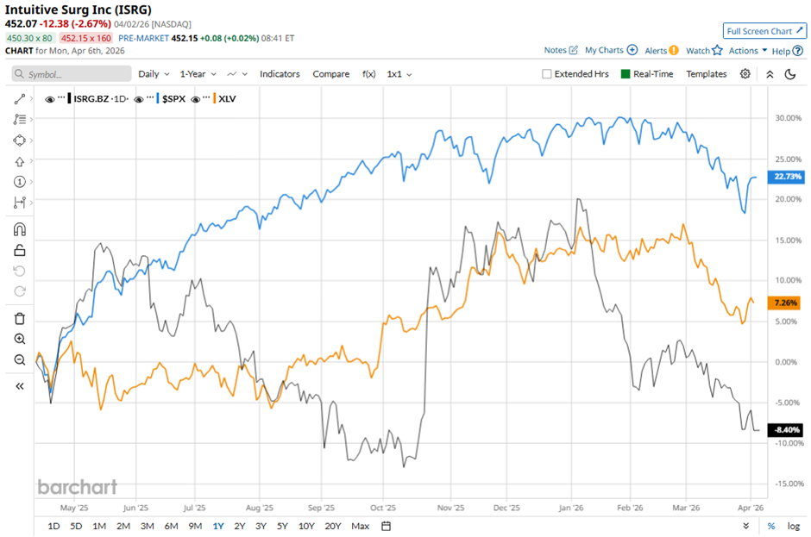Screen dimensions: 811x537
Task: Activate the magnet snap tool
Action: pyautogui.click(x=20, y=229)
